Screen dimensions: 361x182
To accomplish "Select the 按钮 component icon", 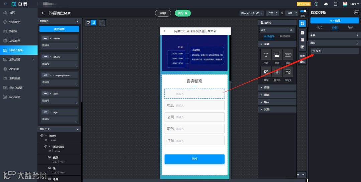I will [288, 55].
